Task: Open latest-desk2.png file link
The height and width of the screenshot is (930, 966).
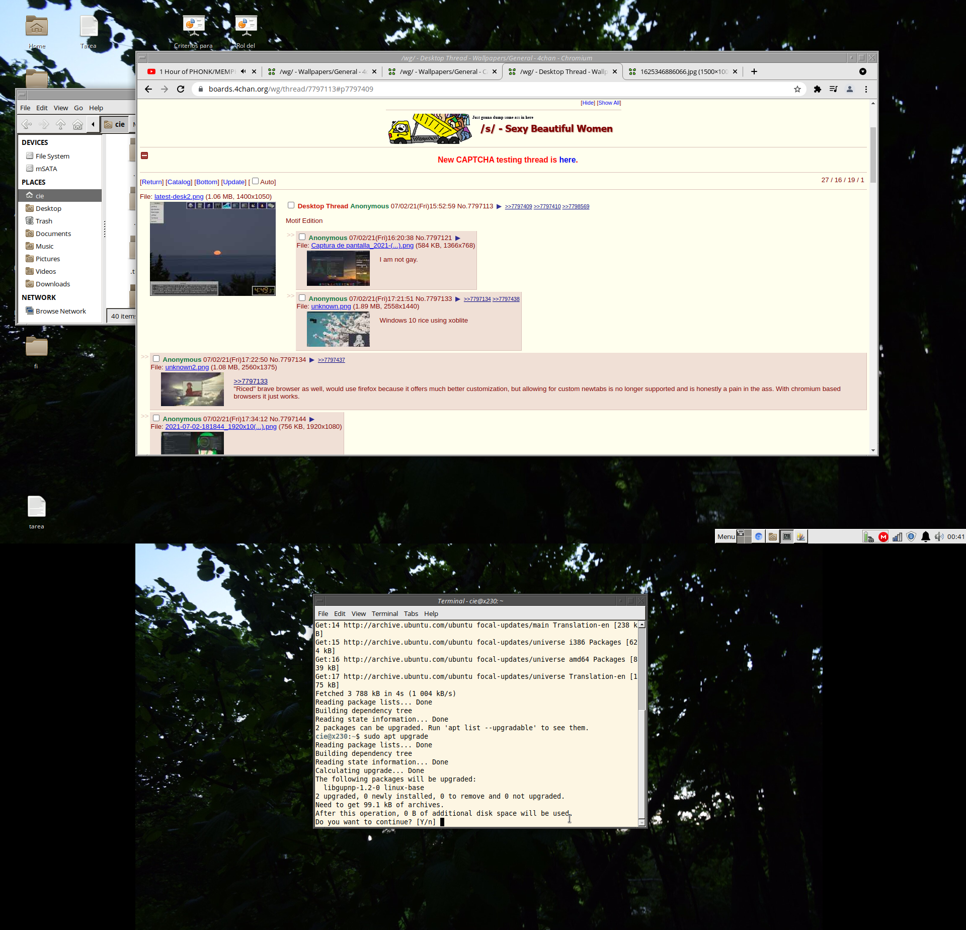Action: tap(179, 197)
